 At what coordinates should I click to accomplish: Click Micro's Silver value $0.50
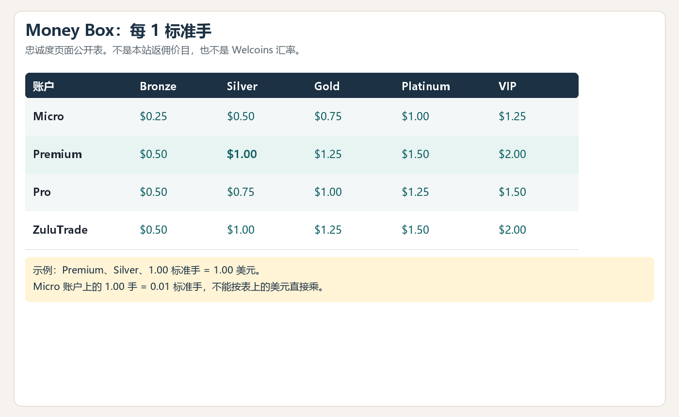tap(241, 116)
